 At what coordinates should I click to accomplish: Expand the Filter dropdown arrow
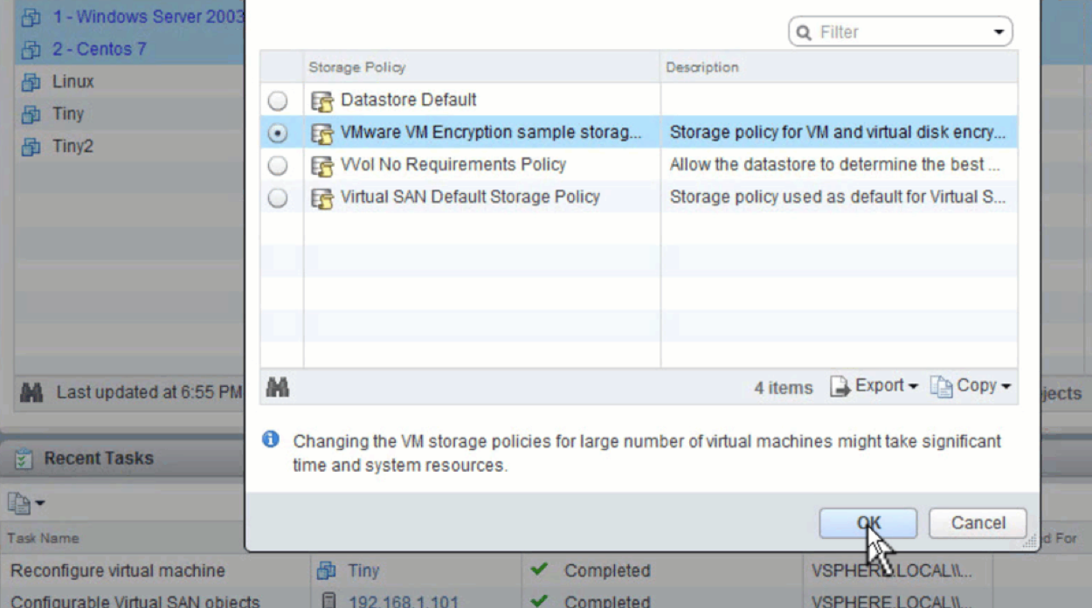(x=999, y=32)
